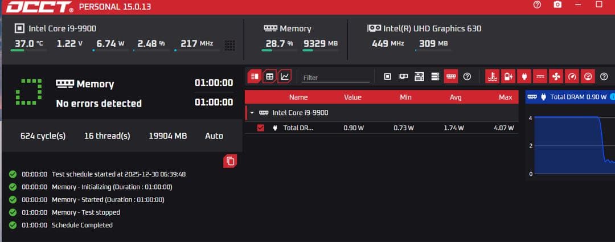This screenshot has width=615, height=242.
Task: Select the memory used 9329 MB reading
Action: pos(321,43)
